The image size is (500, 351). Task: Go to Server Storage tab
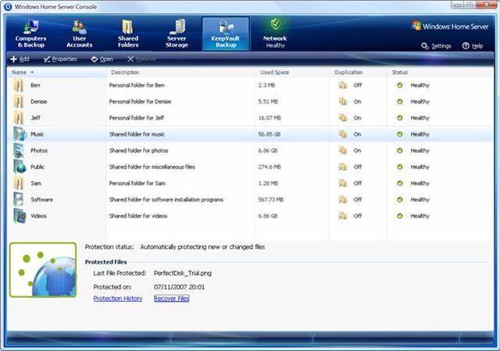point(177,34)
